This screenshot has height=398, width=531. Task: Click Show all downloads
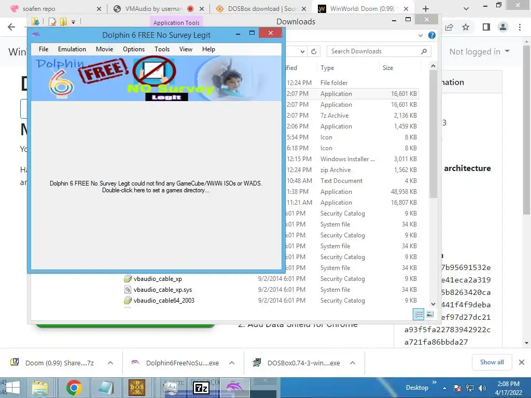click(492, 362)
